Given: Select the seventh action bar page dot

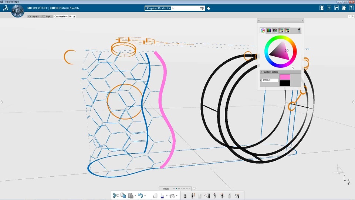Looking at the screenshot, I should (x=189, y=189).
